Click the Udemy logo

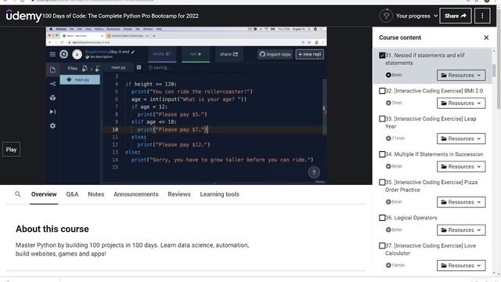point(23,16)
